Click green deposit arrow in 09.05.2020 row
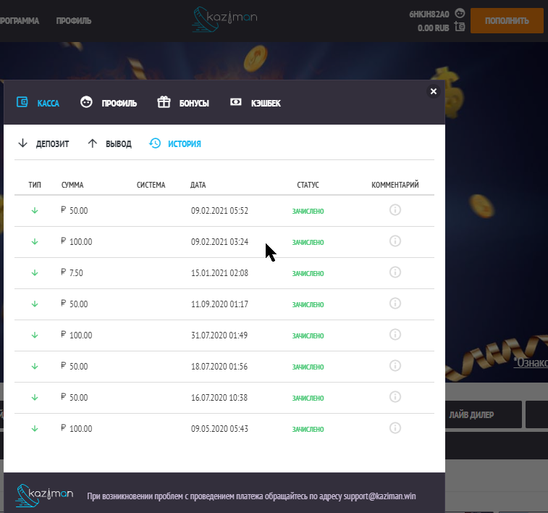The image size is (548, 513). point(35,428)
